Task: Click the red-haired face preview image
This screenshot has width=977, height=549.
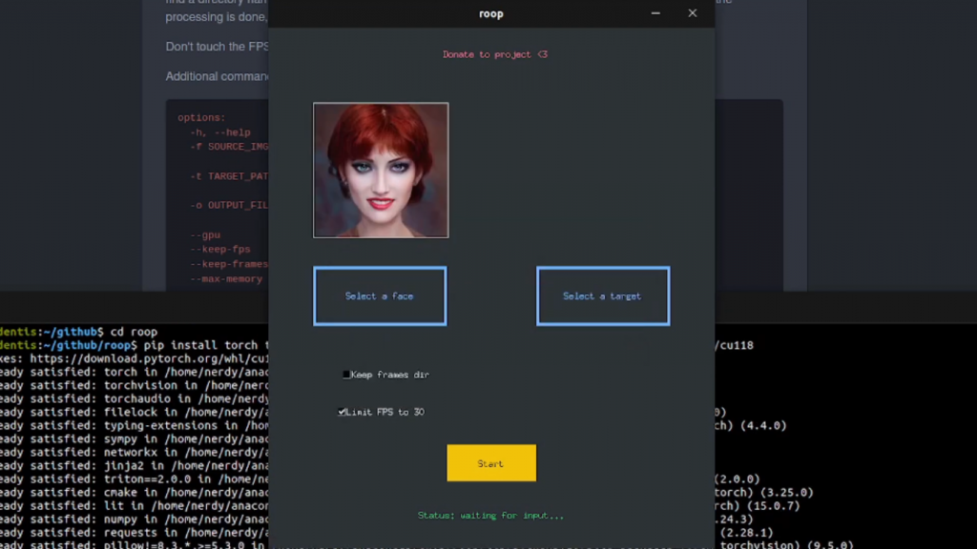Action: point(381,170)
